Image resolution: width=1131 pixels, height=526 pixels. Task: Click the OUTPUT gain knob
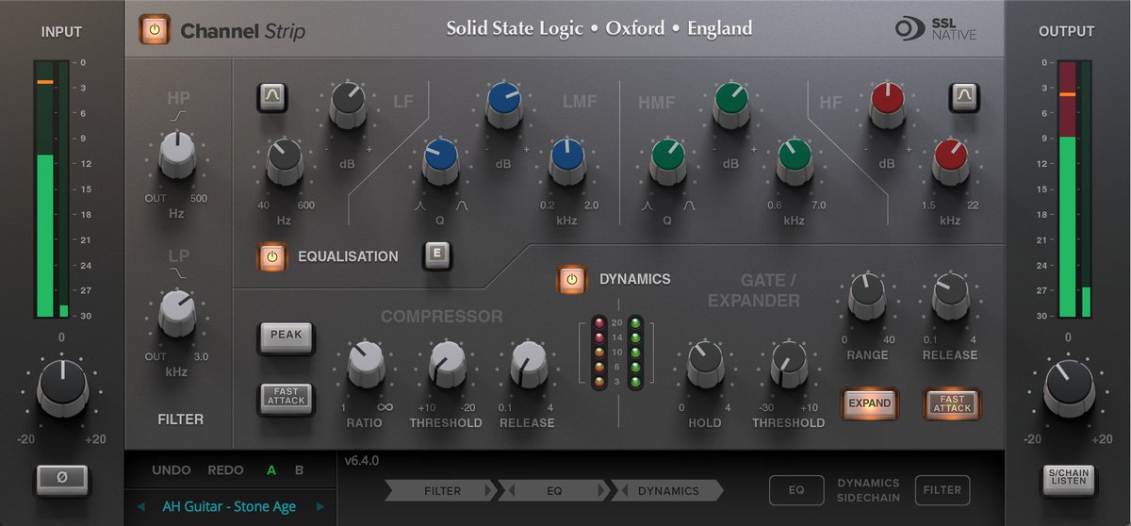[1069, 386]
